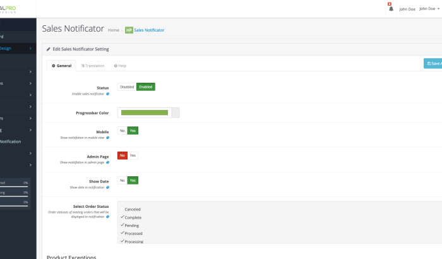Set Mobile option to No
The height and width of the screenshot is (259, 442).
point(122,131)
